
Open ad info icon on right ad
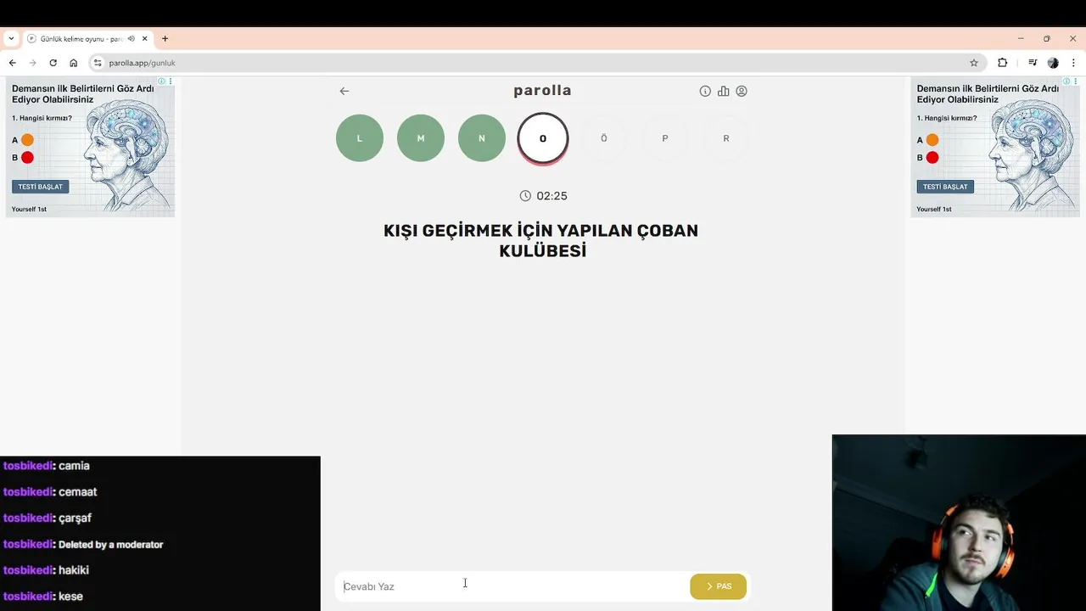pos(1066,81)
